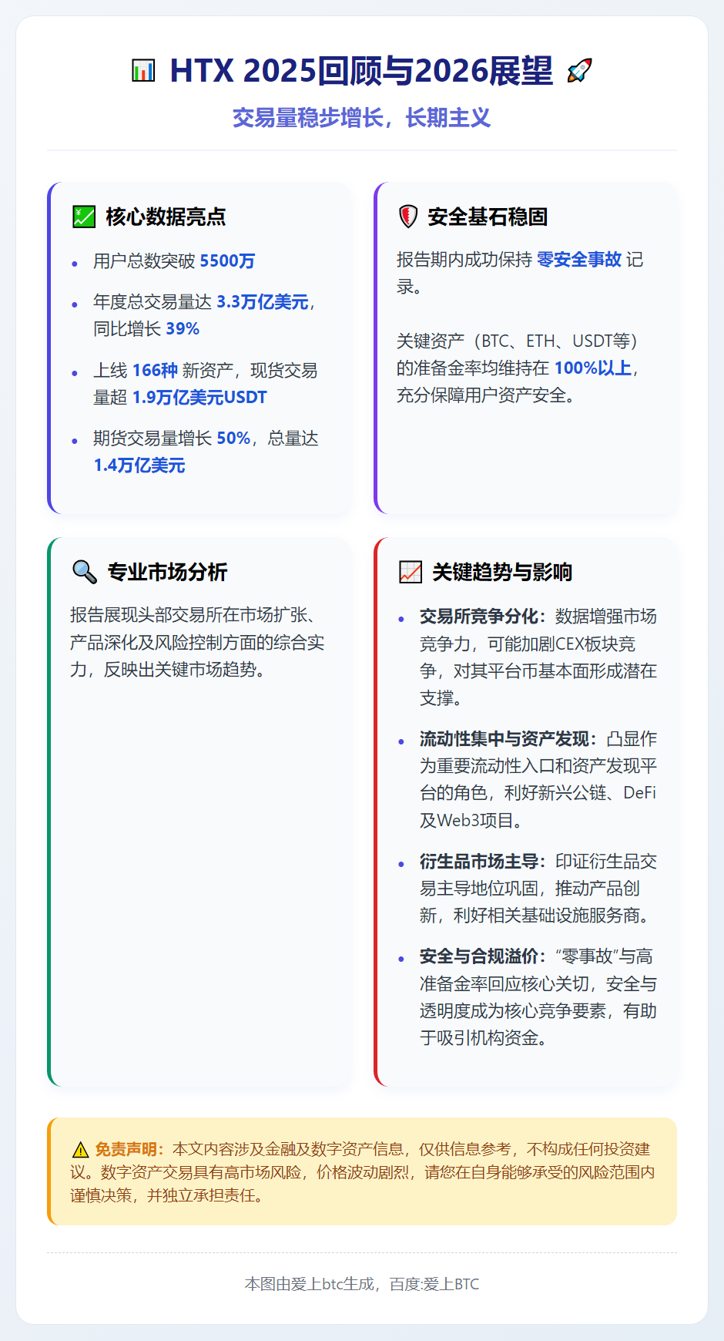Click the paragraph starting 报告展现头部交易所
The width and height of the screenshot is (724, 1341).
[197, 642]
